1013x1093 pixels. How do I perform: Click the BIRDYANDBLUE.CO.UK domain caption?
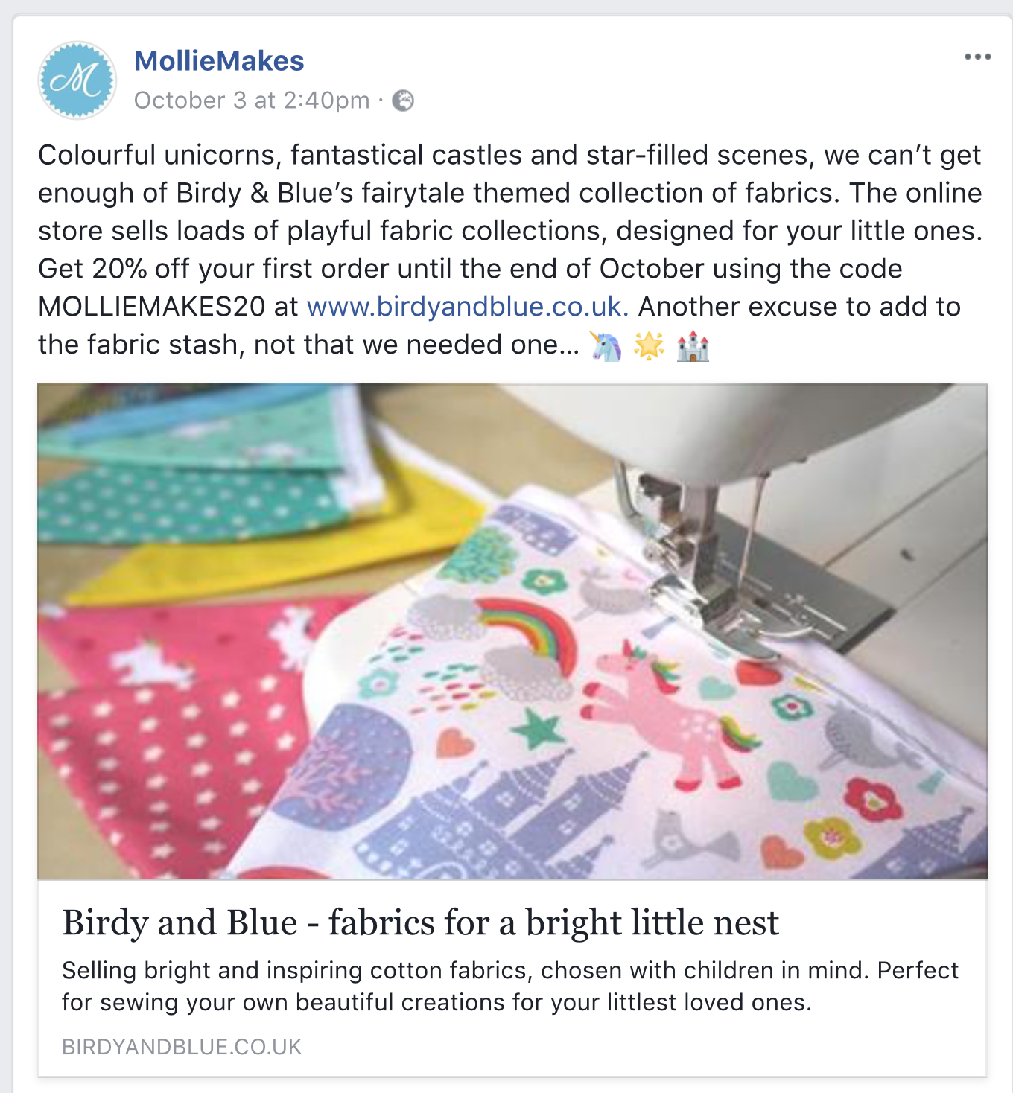(x=182, y=1047)
